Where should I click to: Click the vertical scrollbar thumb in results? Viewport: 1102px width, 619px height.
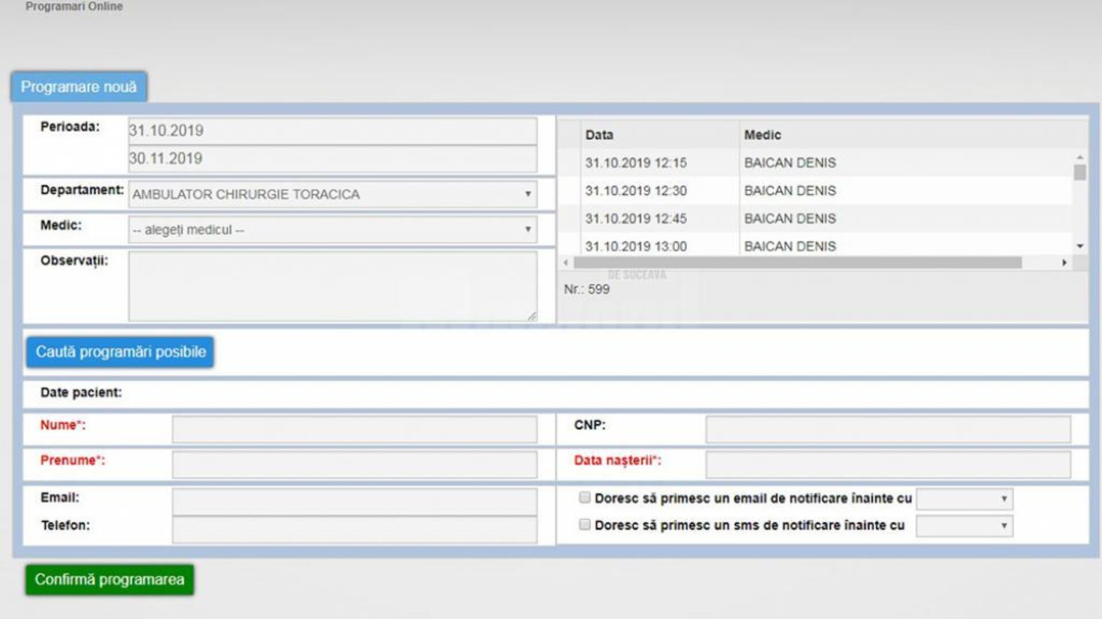[x=1080, y=172]
